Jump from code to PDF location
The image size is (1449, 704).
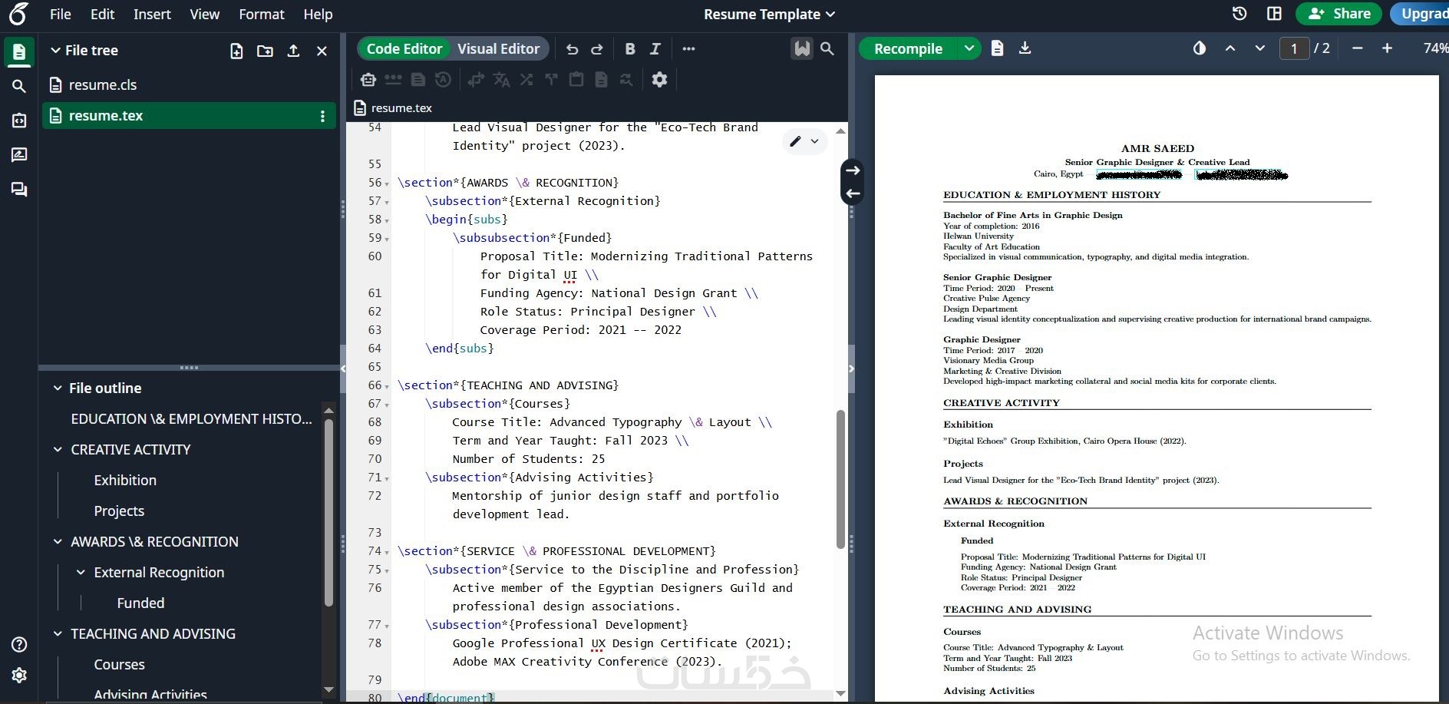tap(853, 170)
